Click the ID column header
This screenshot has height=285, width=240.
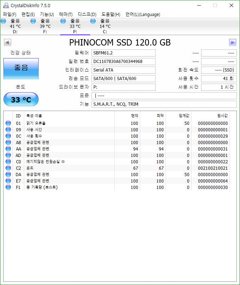tap(18, 116)
